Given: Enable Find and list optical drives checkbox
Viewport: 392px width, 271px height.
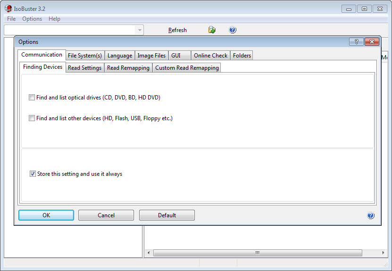Looking at the screenshot, I should pos(32,98).
